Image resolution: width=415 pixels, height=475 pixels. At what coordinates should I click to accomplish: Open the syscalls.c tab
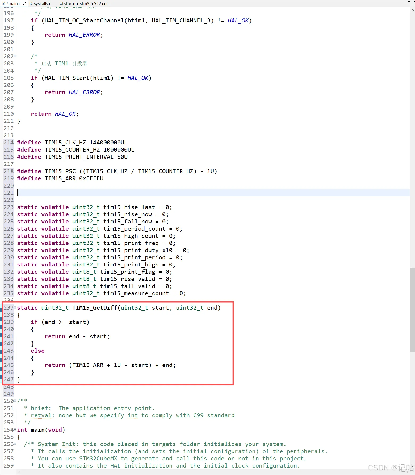(42, 3)
